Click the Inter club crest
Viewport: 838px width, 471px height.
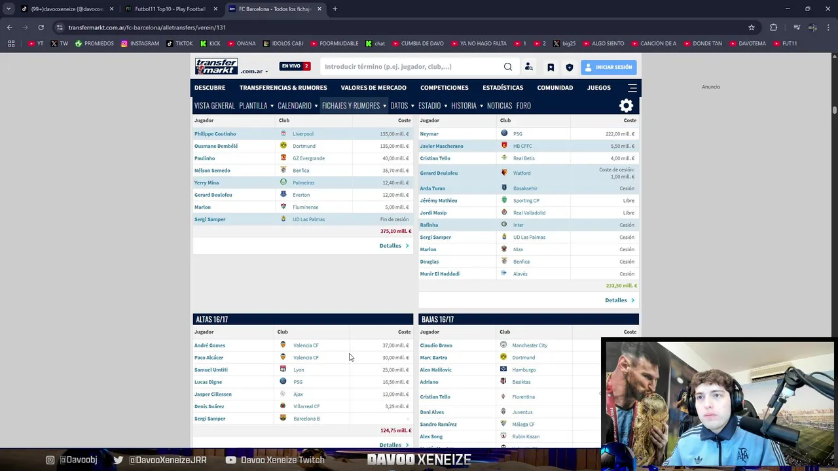tap(504, 224)
